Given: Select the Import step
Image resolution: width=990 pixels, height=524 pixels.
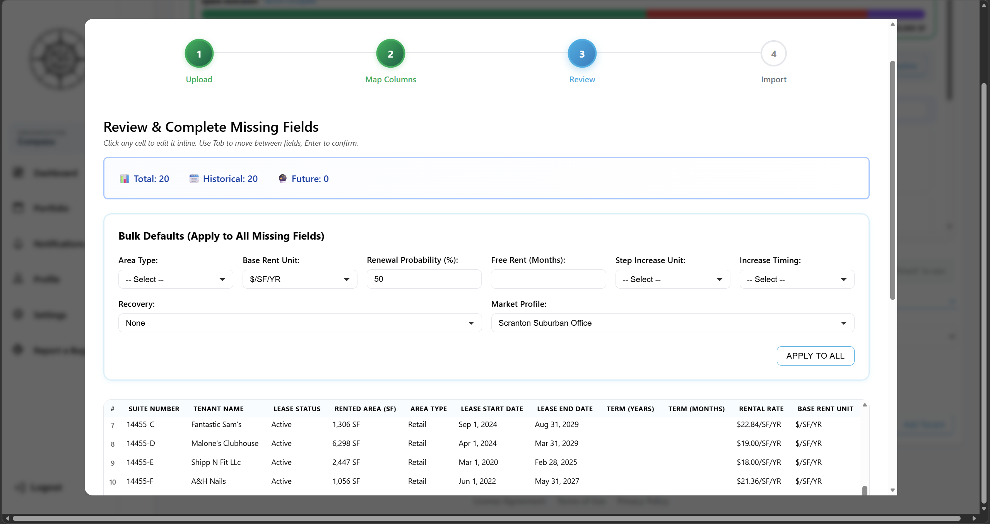Looking at the screenshot, I should [773, 53].
